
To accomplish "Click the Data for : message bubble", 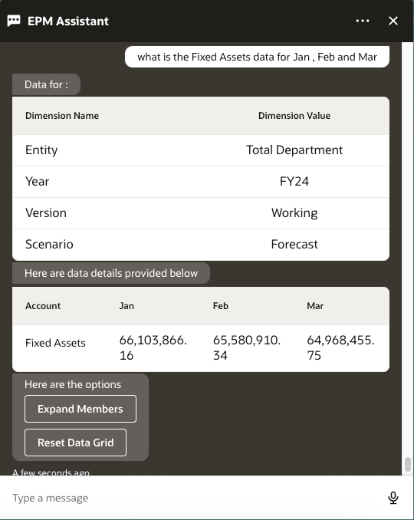I will click(x=47, y=84).
